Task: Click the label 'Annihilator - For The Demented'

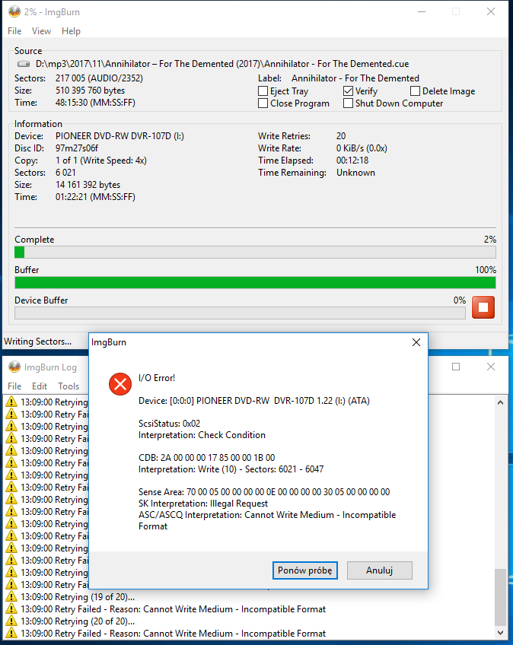Action: click(x=355, y=78)
